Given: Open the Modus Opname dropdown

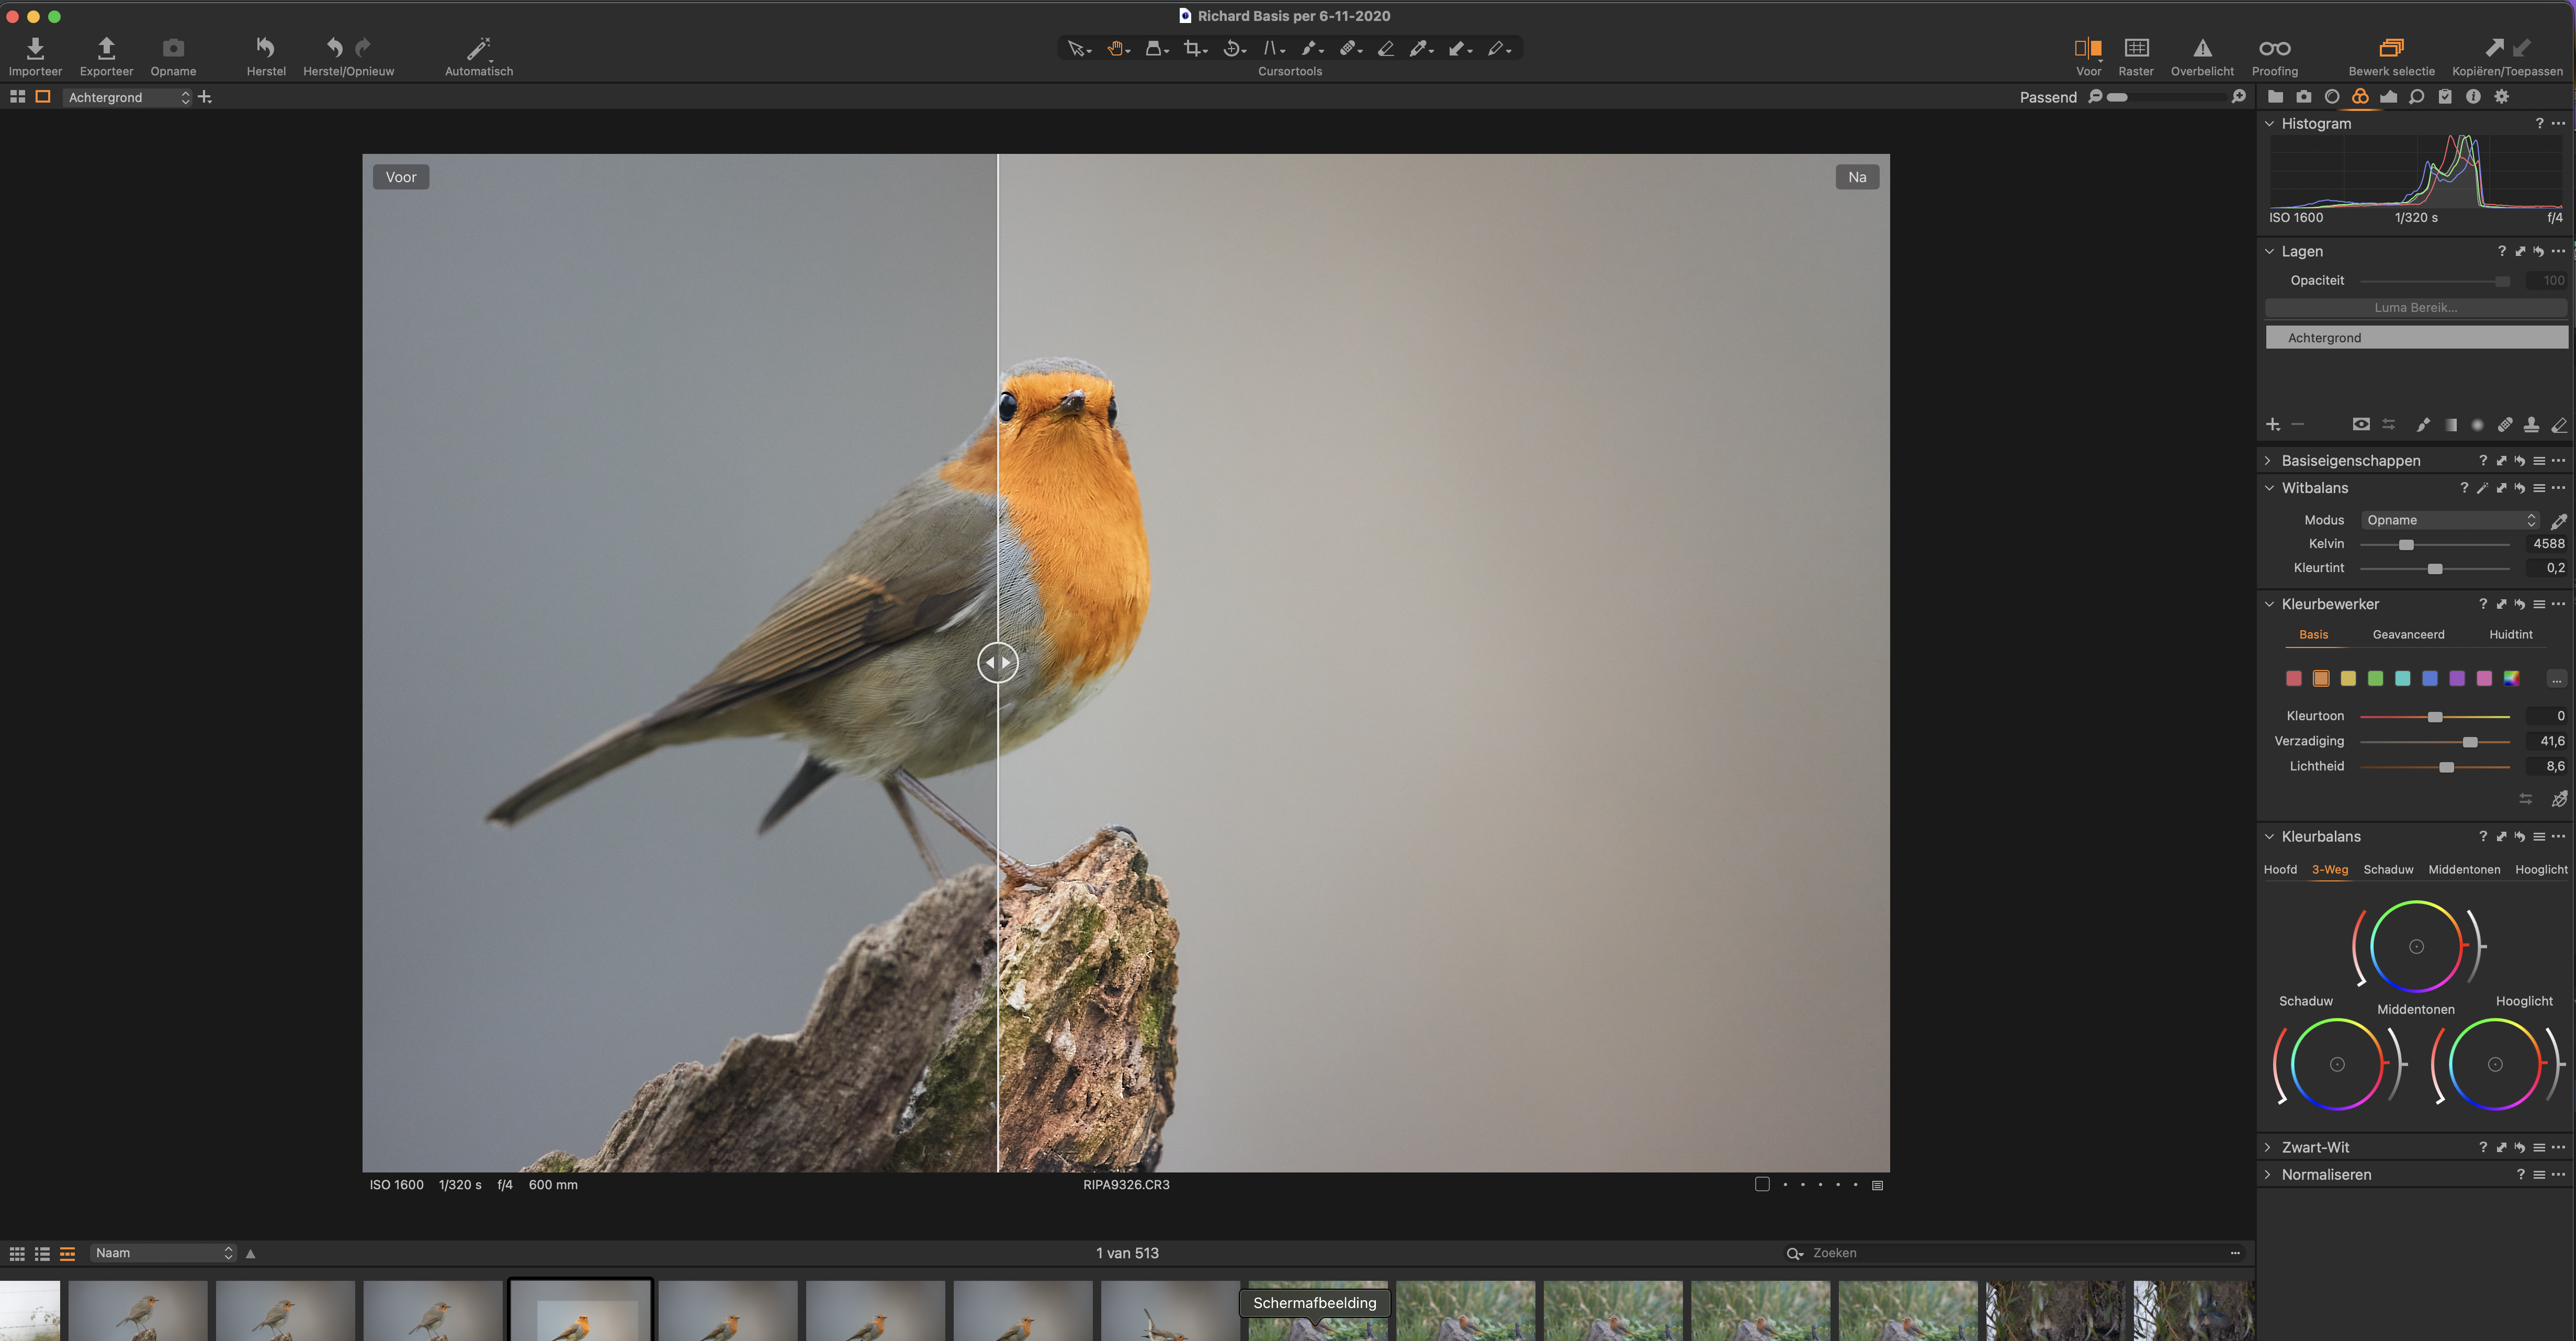Looking at the screenshot, I should [2449, 520].
